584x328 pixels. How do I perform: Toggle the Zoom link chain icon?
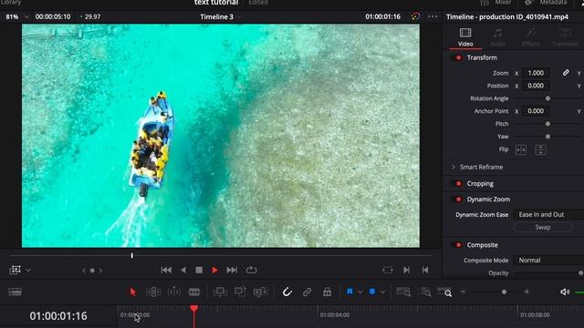566,73
